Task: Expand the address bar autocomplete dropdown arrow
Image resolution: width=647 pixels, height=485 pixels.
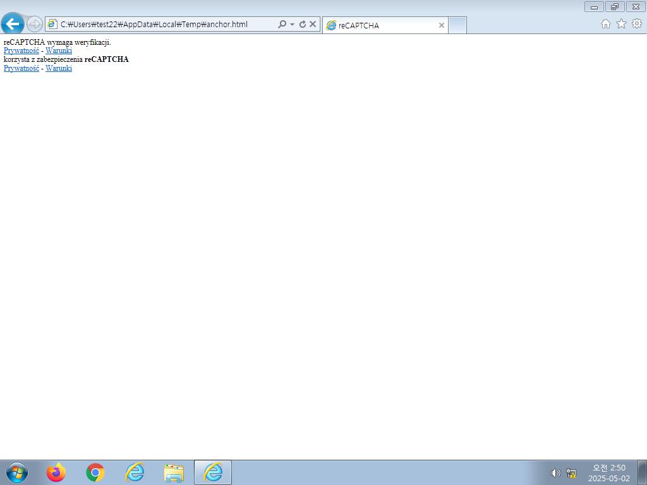Action: pos(292,25)
